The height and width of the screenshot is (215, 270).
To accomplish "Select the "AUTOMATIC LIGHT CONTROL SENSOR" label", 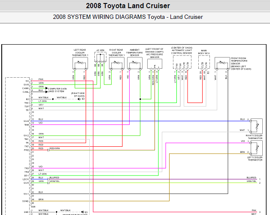I will [x=182, y=51].
